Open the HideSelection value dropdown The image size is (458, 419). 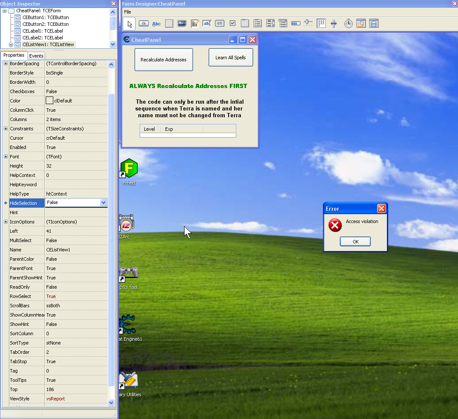point(103,203)
